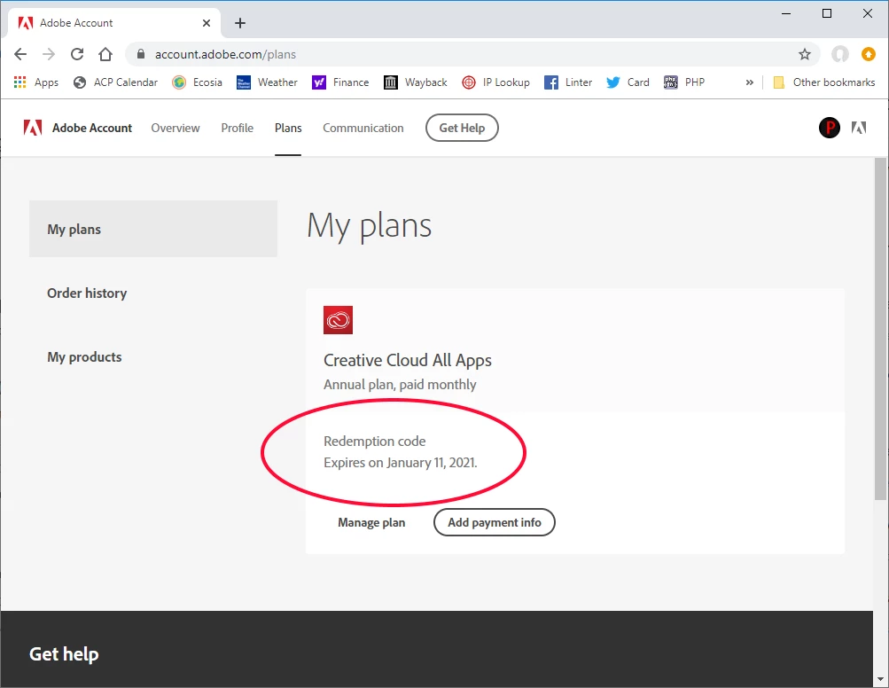
Task: Open the browser profile avatar icon
Action: tap(839, 54)
